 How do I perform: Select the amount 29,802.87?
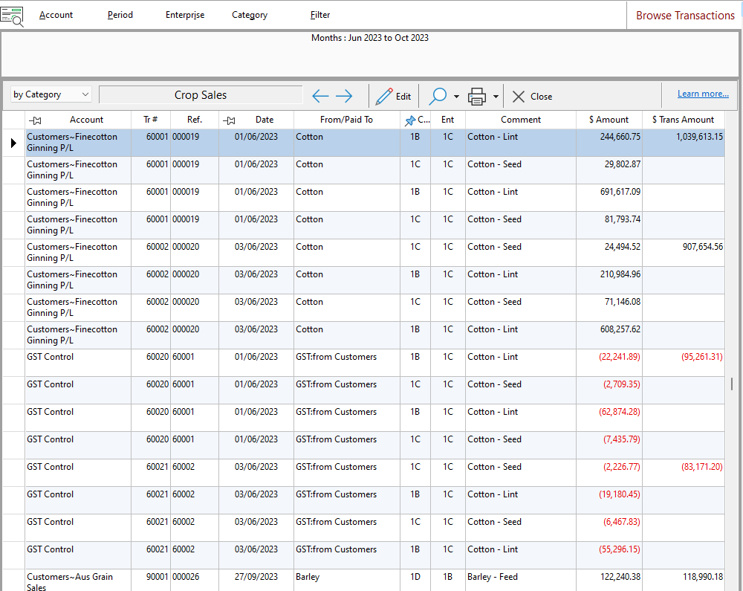(622, 164)
